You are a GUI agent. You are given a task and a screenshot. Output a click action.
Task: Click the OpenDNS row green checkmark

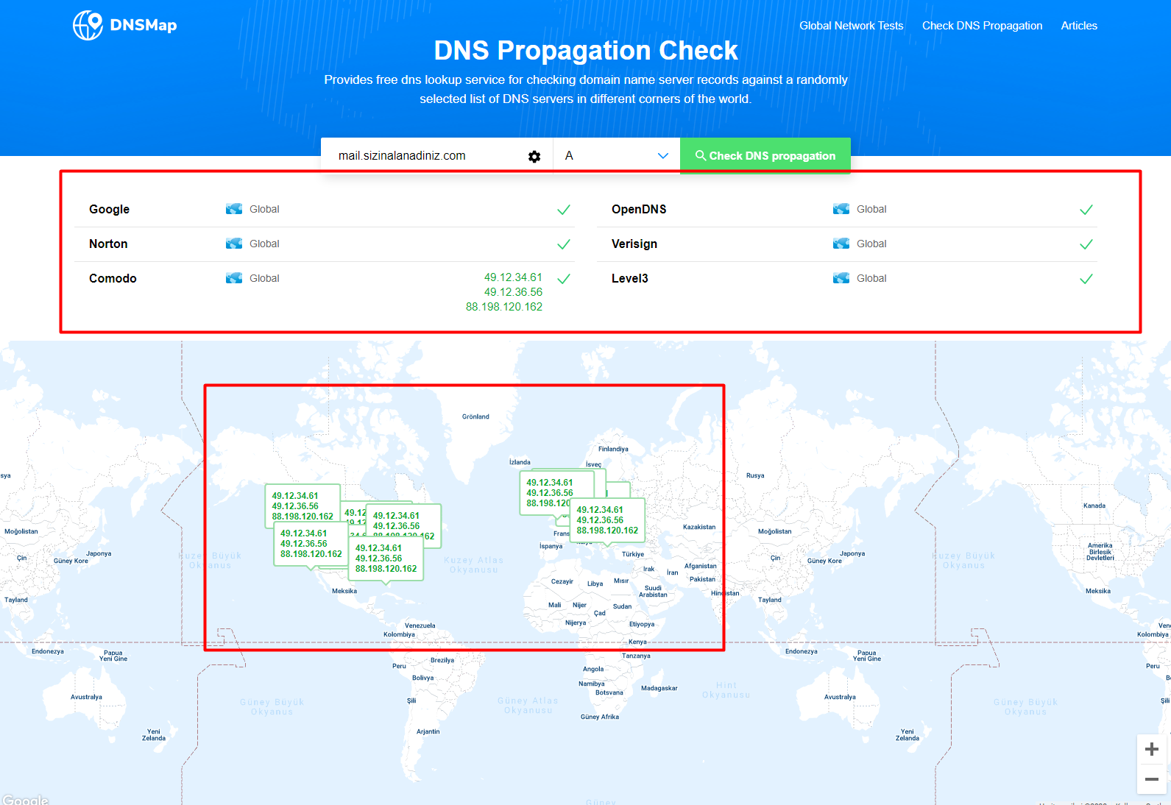point(1086,210)
